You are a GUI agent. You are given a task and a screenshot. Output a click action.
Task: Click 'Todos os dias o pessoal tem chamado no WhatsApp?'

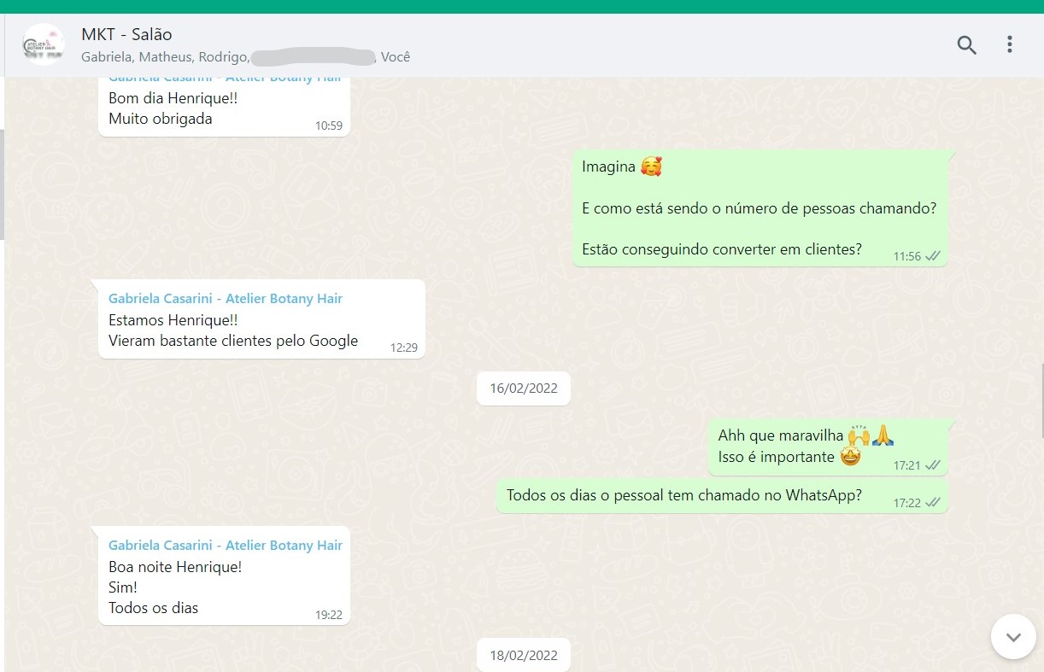[x=684, y=495]
